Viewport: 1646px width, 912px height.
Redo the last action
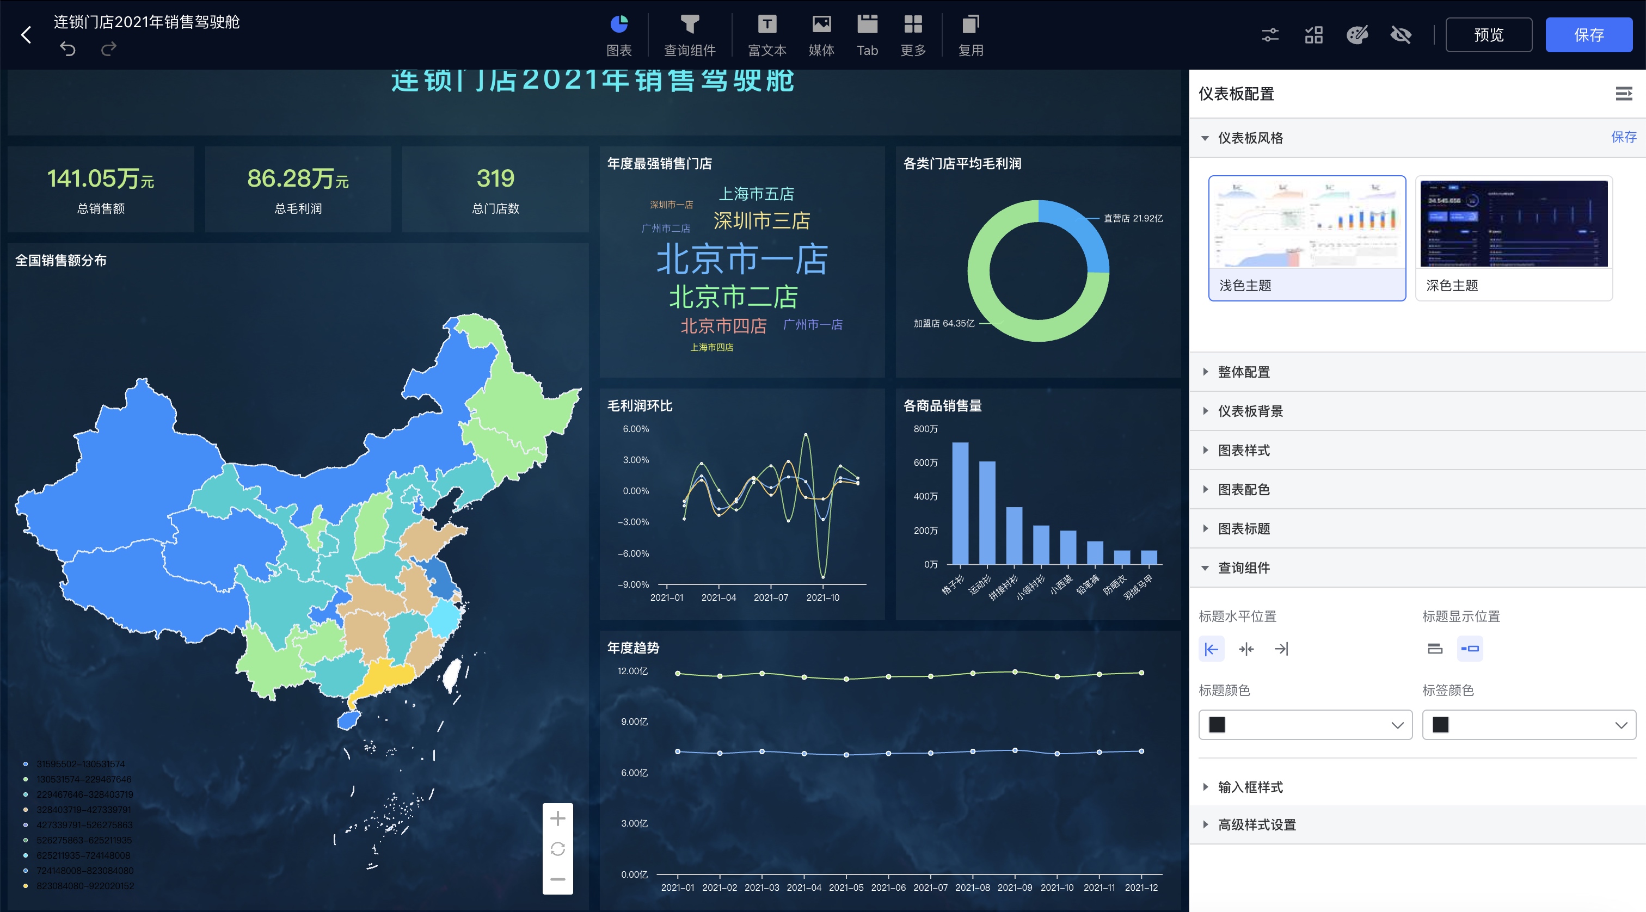coord(109,48)
